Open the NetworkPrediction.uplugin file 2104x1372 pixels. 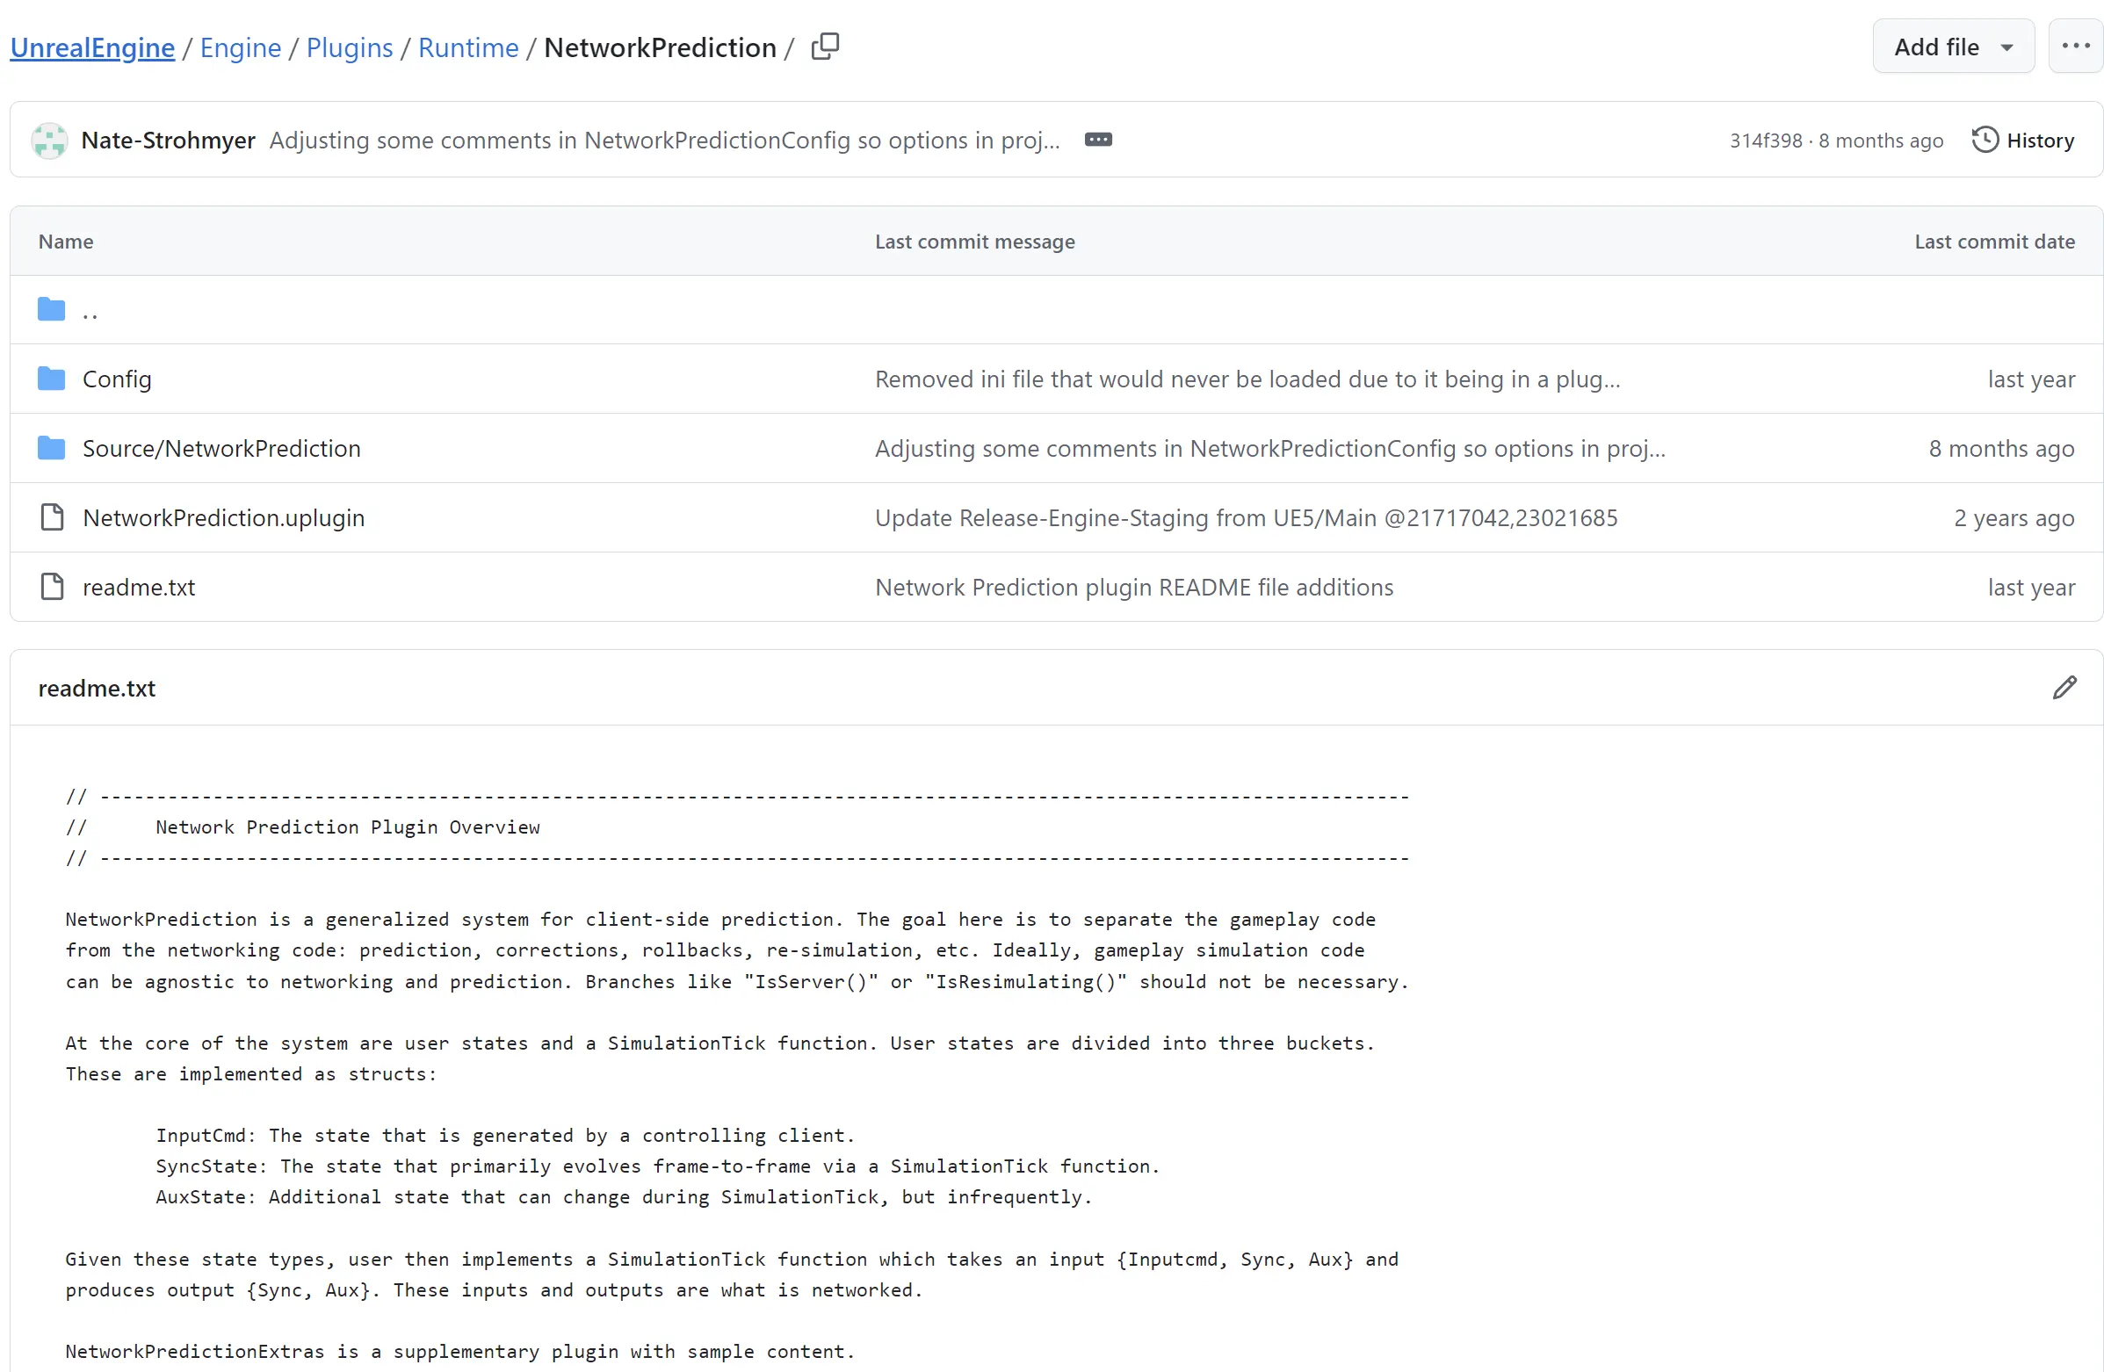(224, 518)
